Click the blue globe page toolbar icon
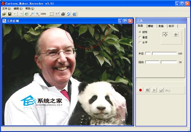The height and width of the screenshot is (132, 191). pyautogui.click(x=74, y=14)
